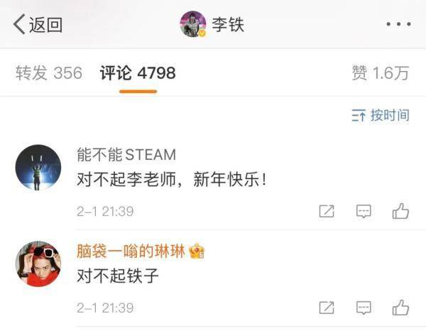Tap the back arrow labeled 返回
The image size is (426, 331).
[x=38, y=24]
